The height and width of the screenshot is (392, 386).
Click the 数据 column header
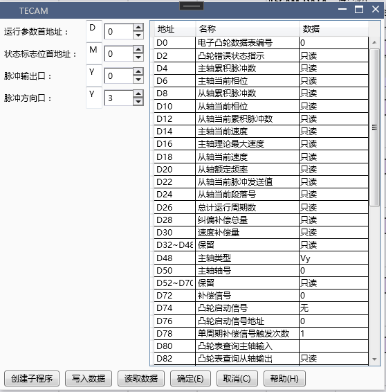[333, 29]
